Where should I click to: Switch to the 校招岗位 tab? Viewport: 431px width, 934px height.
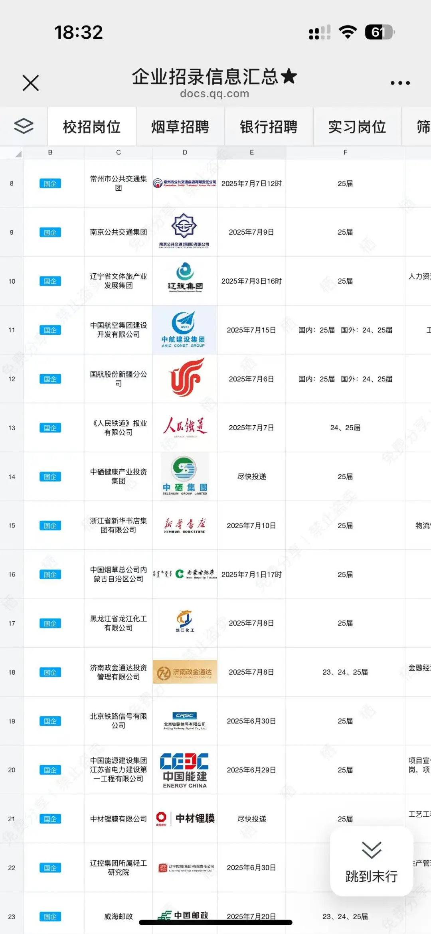click(92, 126)
